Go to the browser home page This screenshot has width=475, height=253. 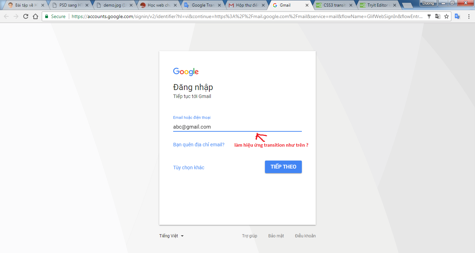click(x=35, y=16)
